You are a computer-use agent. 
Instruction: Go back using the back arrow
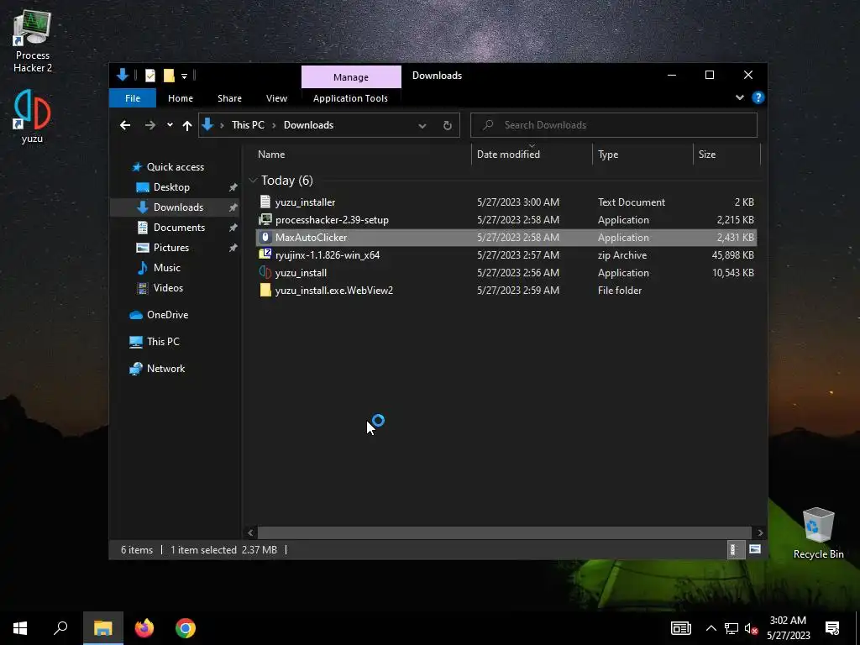pos(125,126)
